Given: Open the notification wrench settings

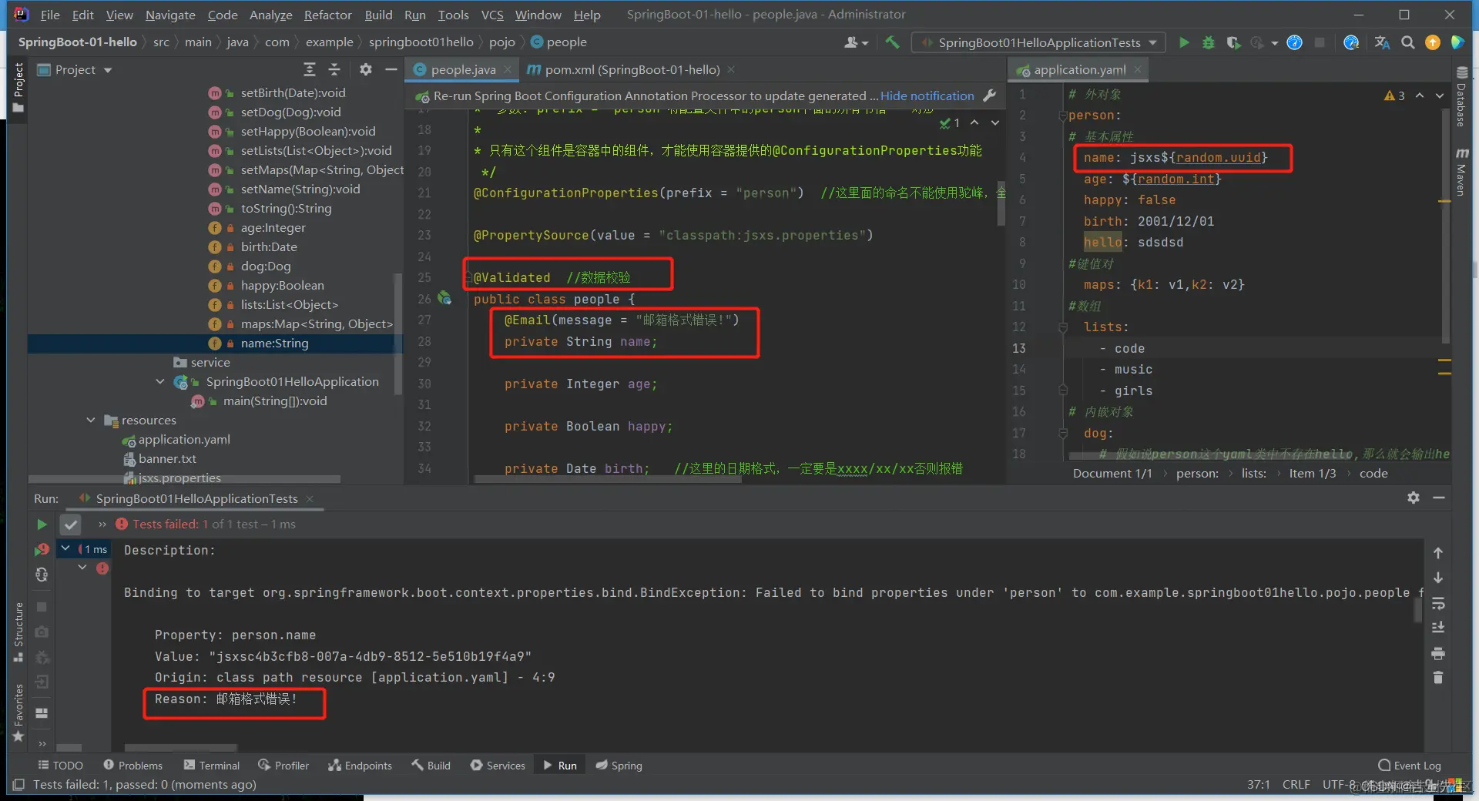Looking at the screenshot, I should (990, 96).
